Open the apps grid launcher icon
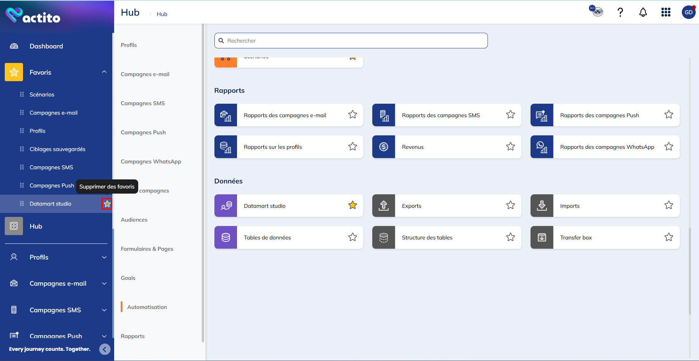 pyautogui.click(x=665, y=12)
